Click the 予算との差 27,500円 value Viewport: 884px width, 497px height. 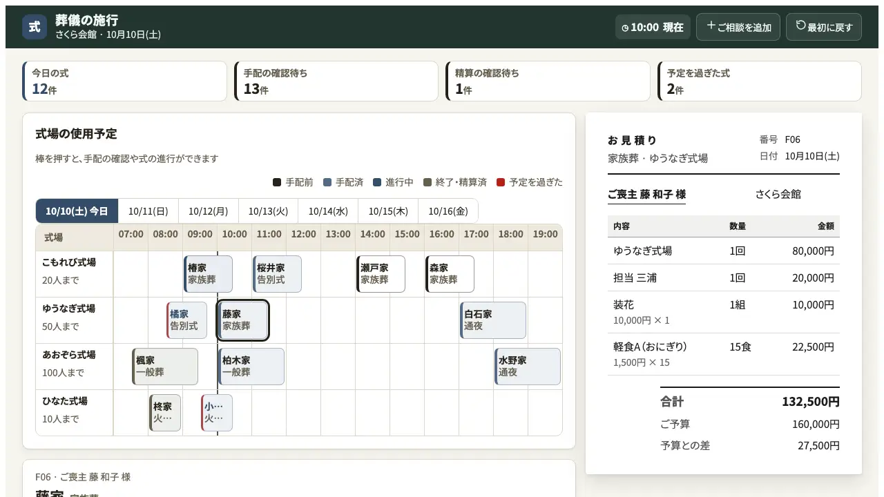click(x=819, y=446)
